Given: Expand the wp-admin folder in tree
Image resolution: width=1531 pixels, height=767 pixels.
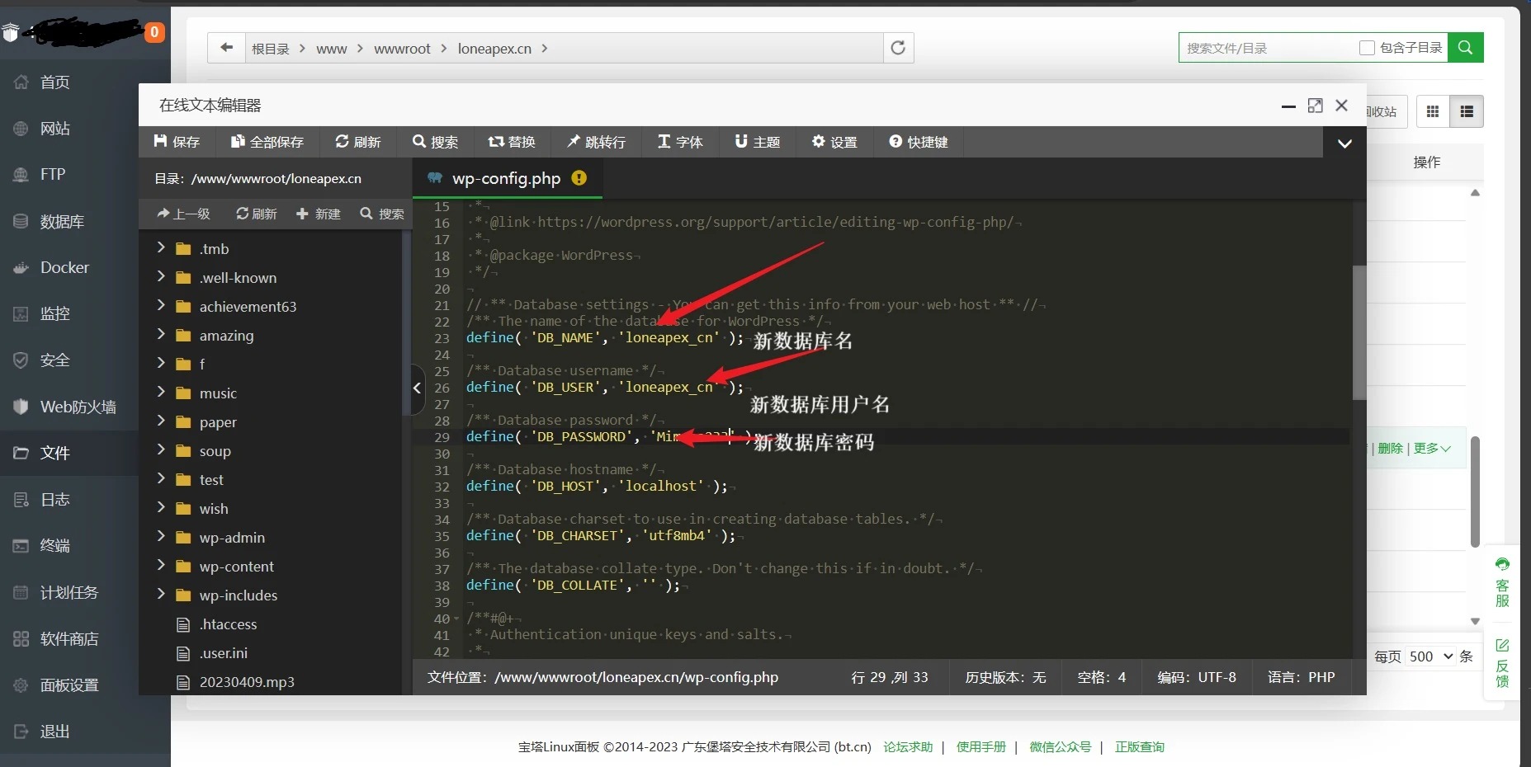Looking at the screenshot, I should tap(161, 537).
